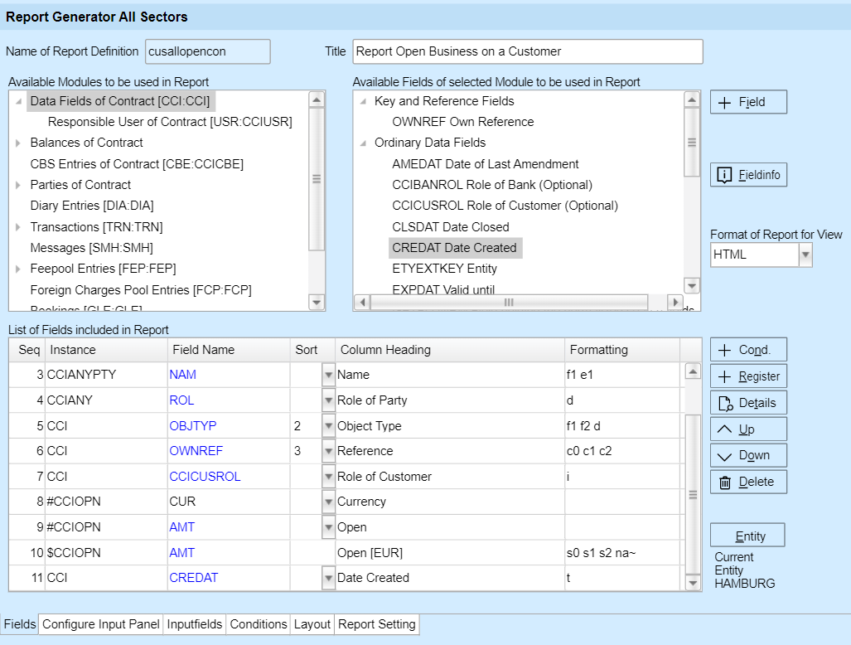This screenshot has width=851, height=645.
Task: Open the Inputfields tab
Action: (194, 624)
